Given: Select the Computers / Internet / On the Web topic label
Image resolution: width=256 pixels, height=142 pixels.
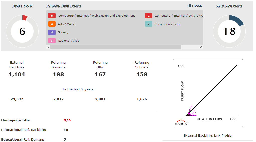Looking at the screenshot, I should [179, 16].
